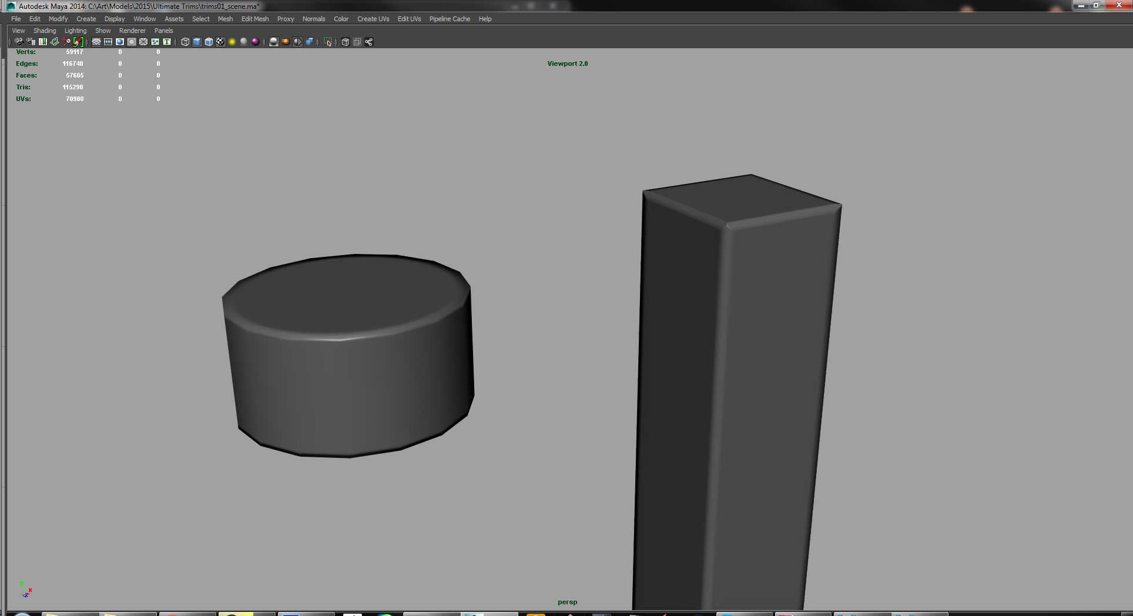Open the Select menu
1133x616 pixels.
point(201,19)
